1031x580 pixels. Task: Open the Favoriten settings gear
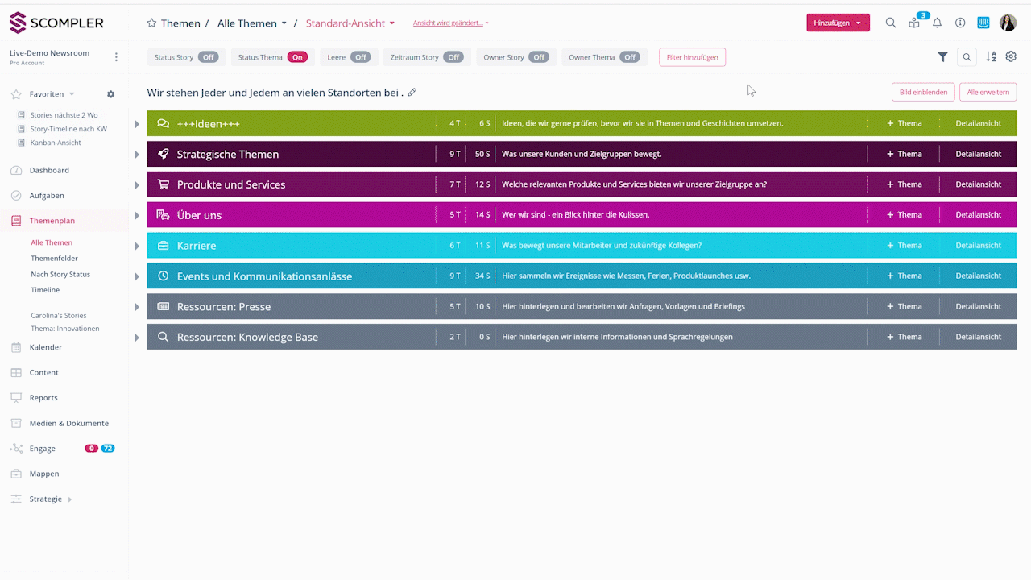(111, 94)
